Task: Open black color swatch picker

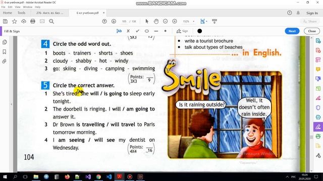Action: (x=199, y=31)
